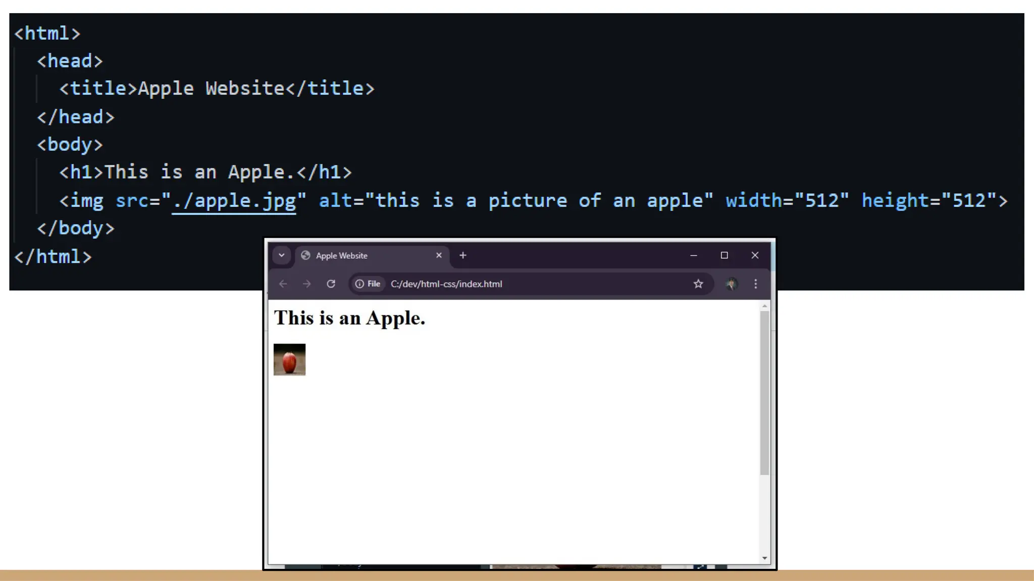Open new tab with plus icon
The height and width of the screenshot is (581, 1034).
click(463, 255)
